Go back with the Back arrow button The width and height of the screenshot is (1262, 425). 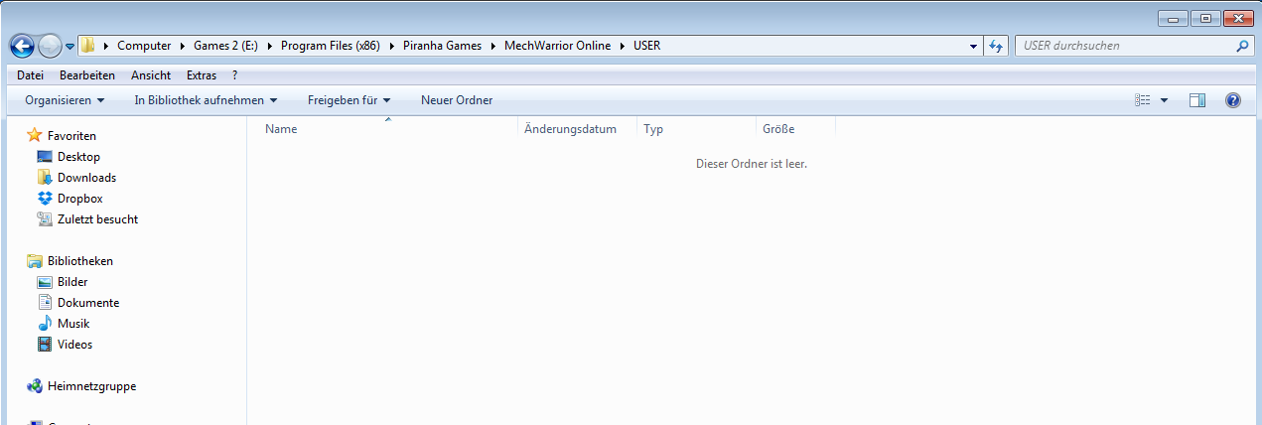coord(22,46)
